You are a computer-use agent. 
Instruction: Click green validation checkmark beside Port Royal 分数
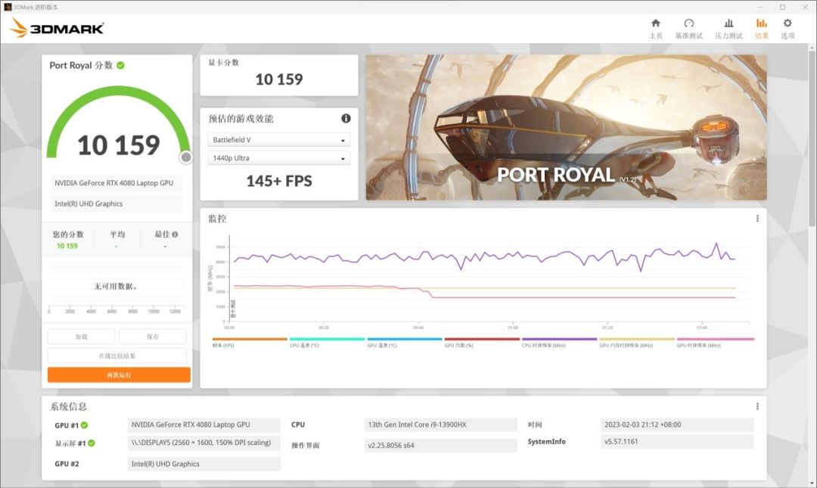pyautogui.click(x=120, y=65)
